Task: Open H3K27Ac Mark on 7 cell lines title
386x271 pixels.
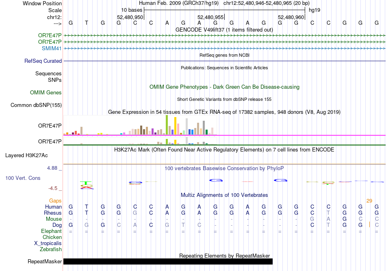Action: (224, 150)
